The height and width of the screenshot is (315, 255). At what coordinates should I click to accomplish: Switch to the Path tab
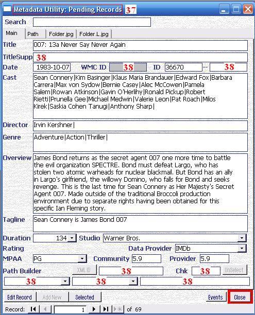pos(36,34)
